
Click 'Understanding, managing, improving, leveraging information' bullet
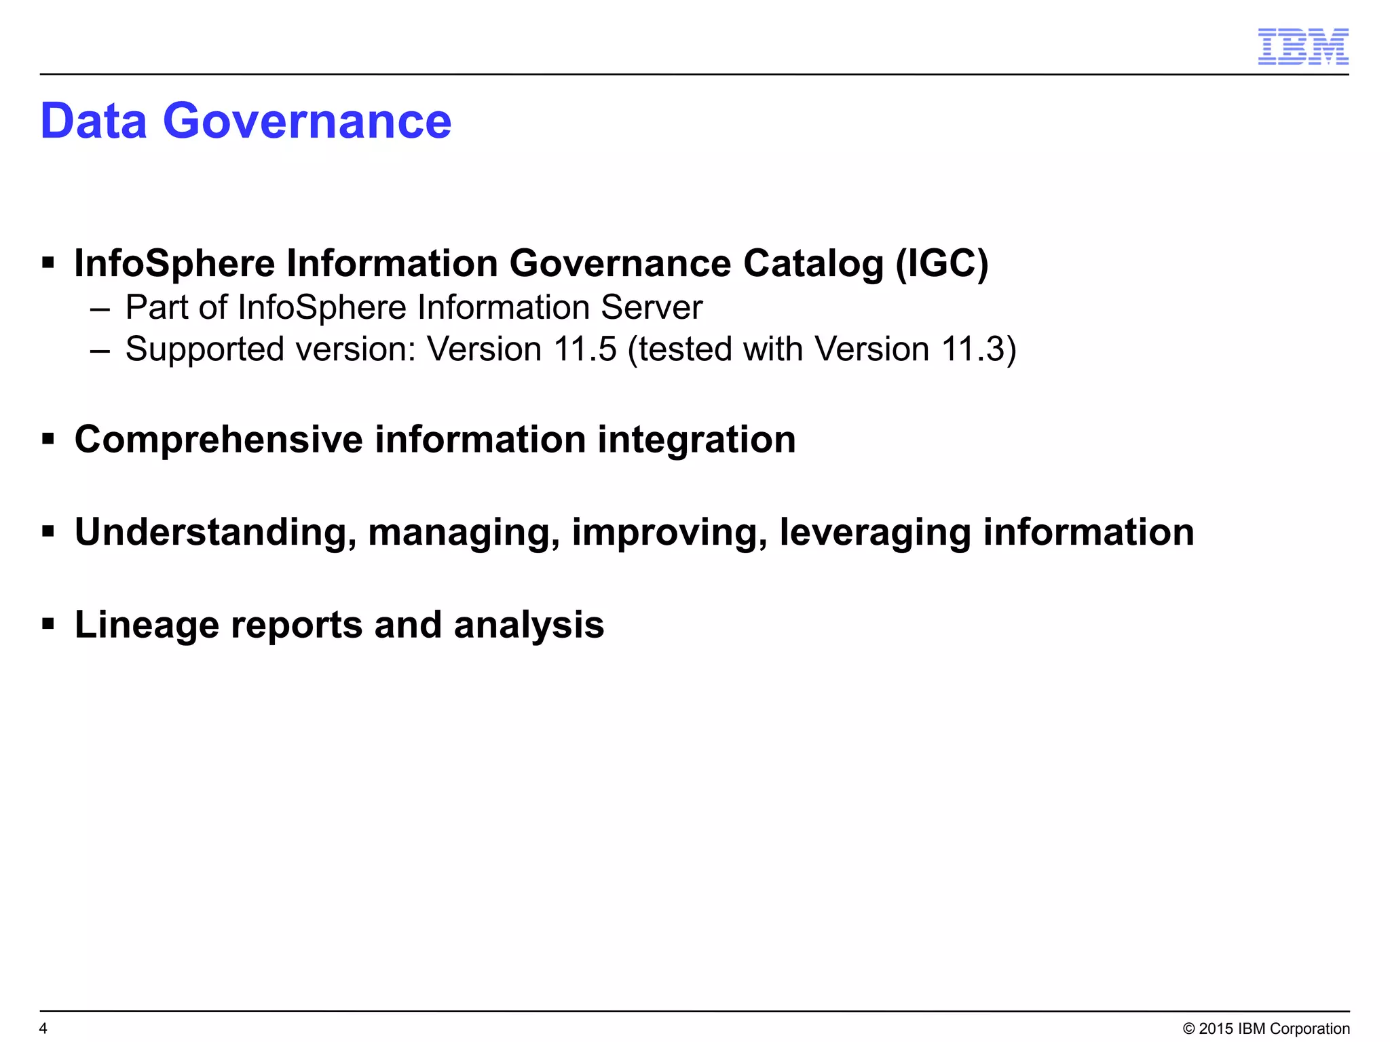(x=634, y=533)
